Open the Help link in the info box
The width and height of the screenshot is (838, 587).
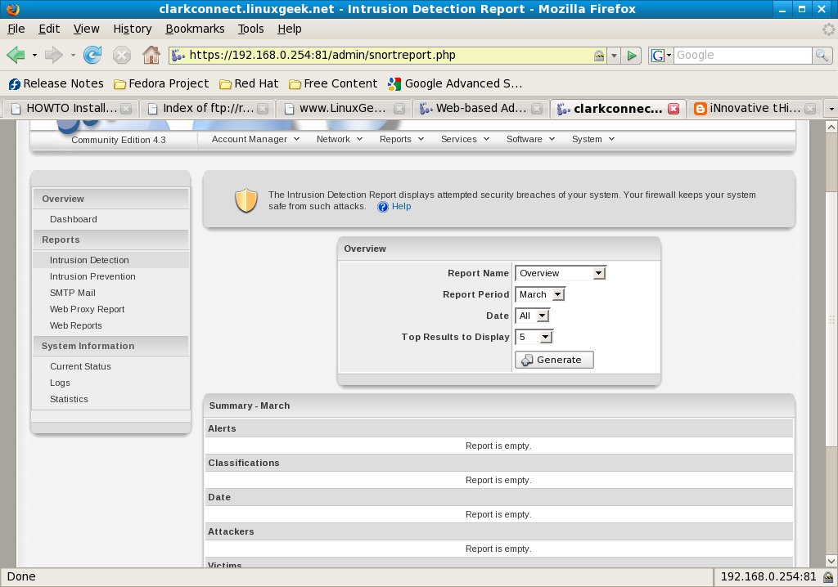click(x=401, y=207)
